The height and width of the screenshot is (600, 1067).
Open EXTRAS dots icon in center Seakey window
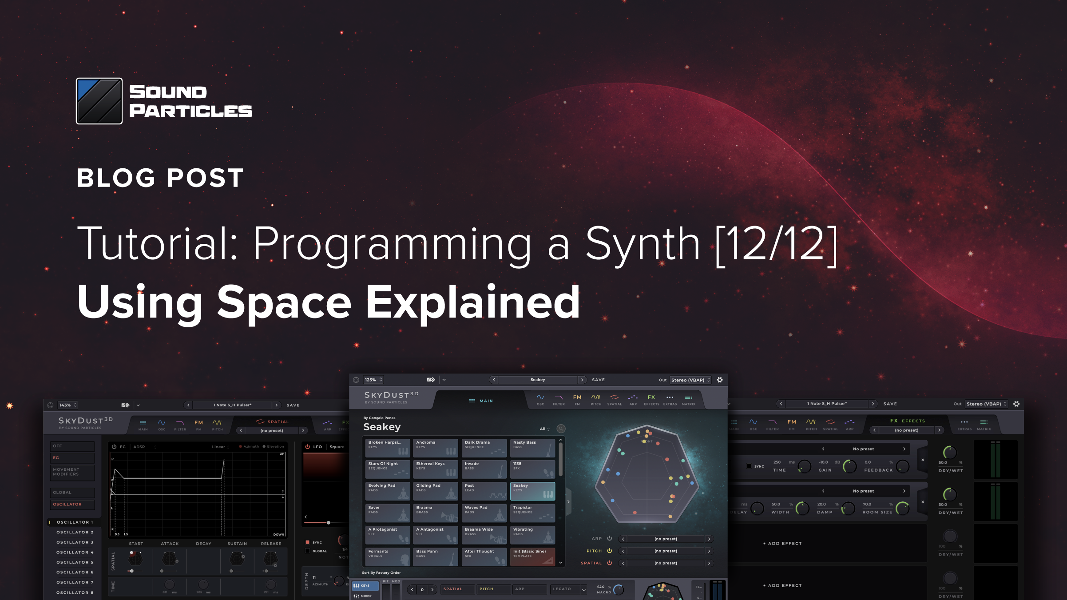coord(670,399)
